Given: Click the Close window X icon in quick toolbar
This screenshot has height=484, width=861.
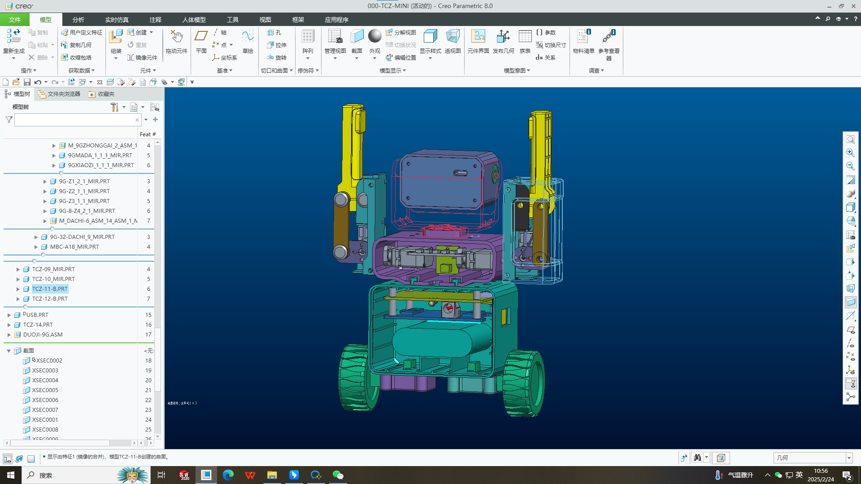Looking at the screenshot, I should pyautogui.click(x=100, y=82).
